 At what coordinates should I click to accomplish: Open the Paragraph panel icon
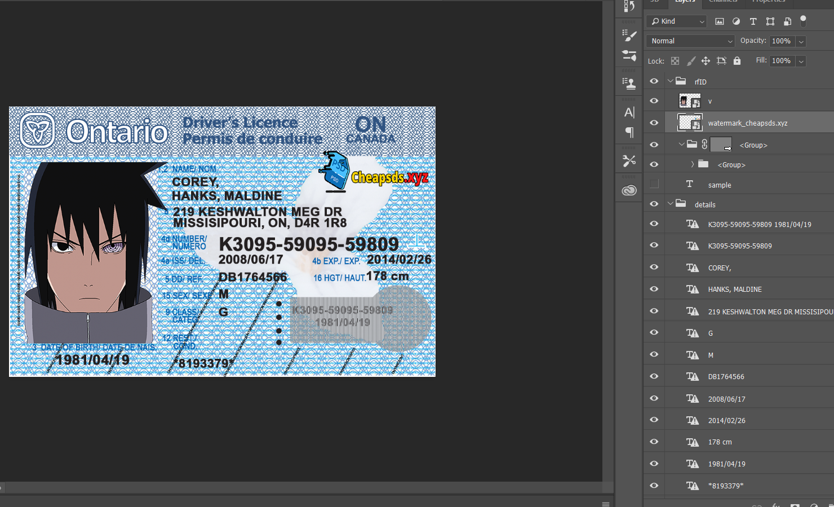click(629, 132)
